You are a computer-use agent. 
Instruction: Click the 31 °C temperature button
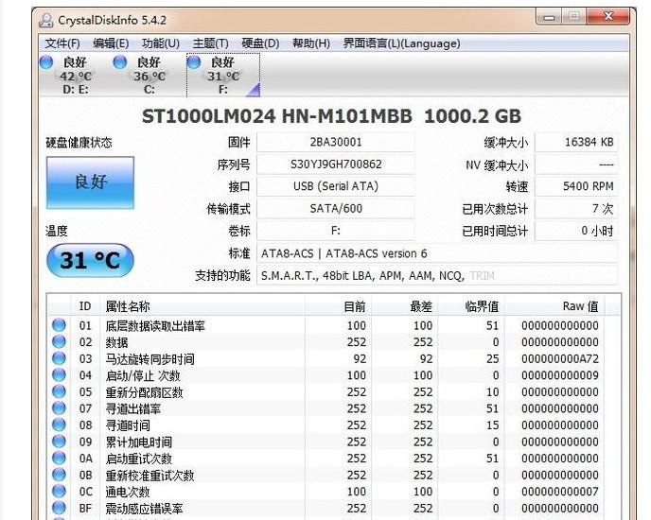point(91,260)
